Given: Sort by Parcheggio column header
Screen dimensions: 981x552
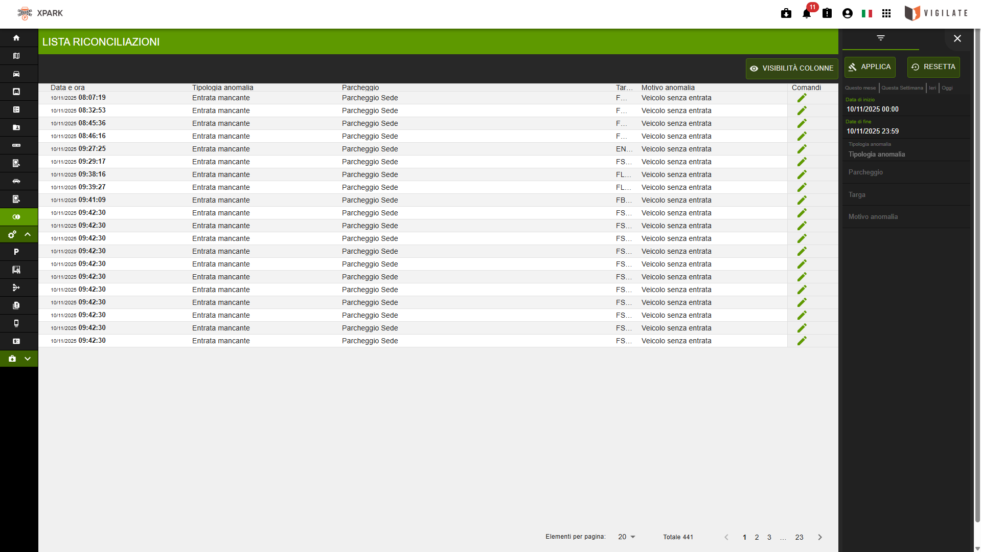Looking at the screenshot, I should (360, 87).
